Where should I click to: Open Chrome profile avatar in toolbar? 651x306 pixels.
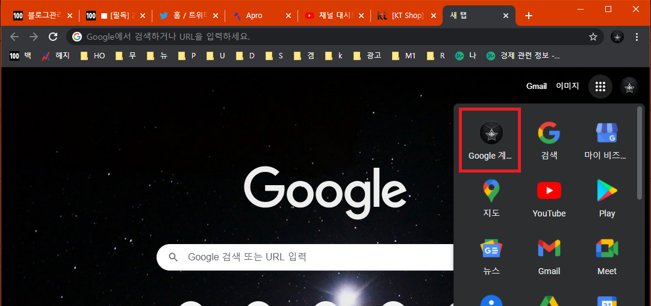[617, 37]
